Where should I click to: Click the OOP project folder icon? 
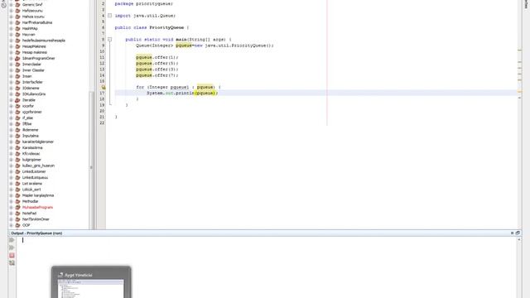pos(17,225)
